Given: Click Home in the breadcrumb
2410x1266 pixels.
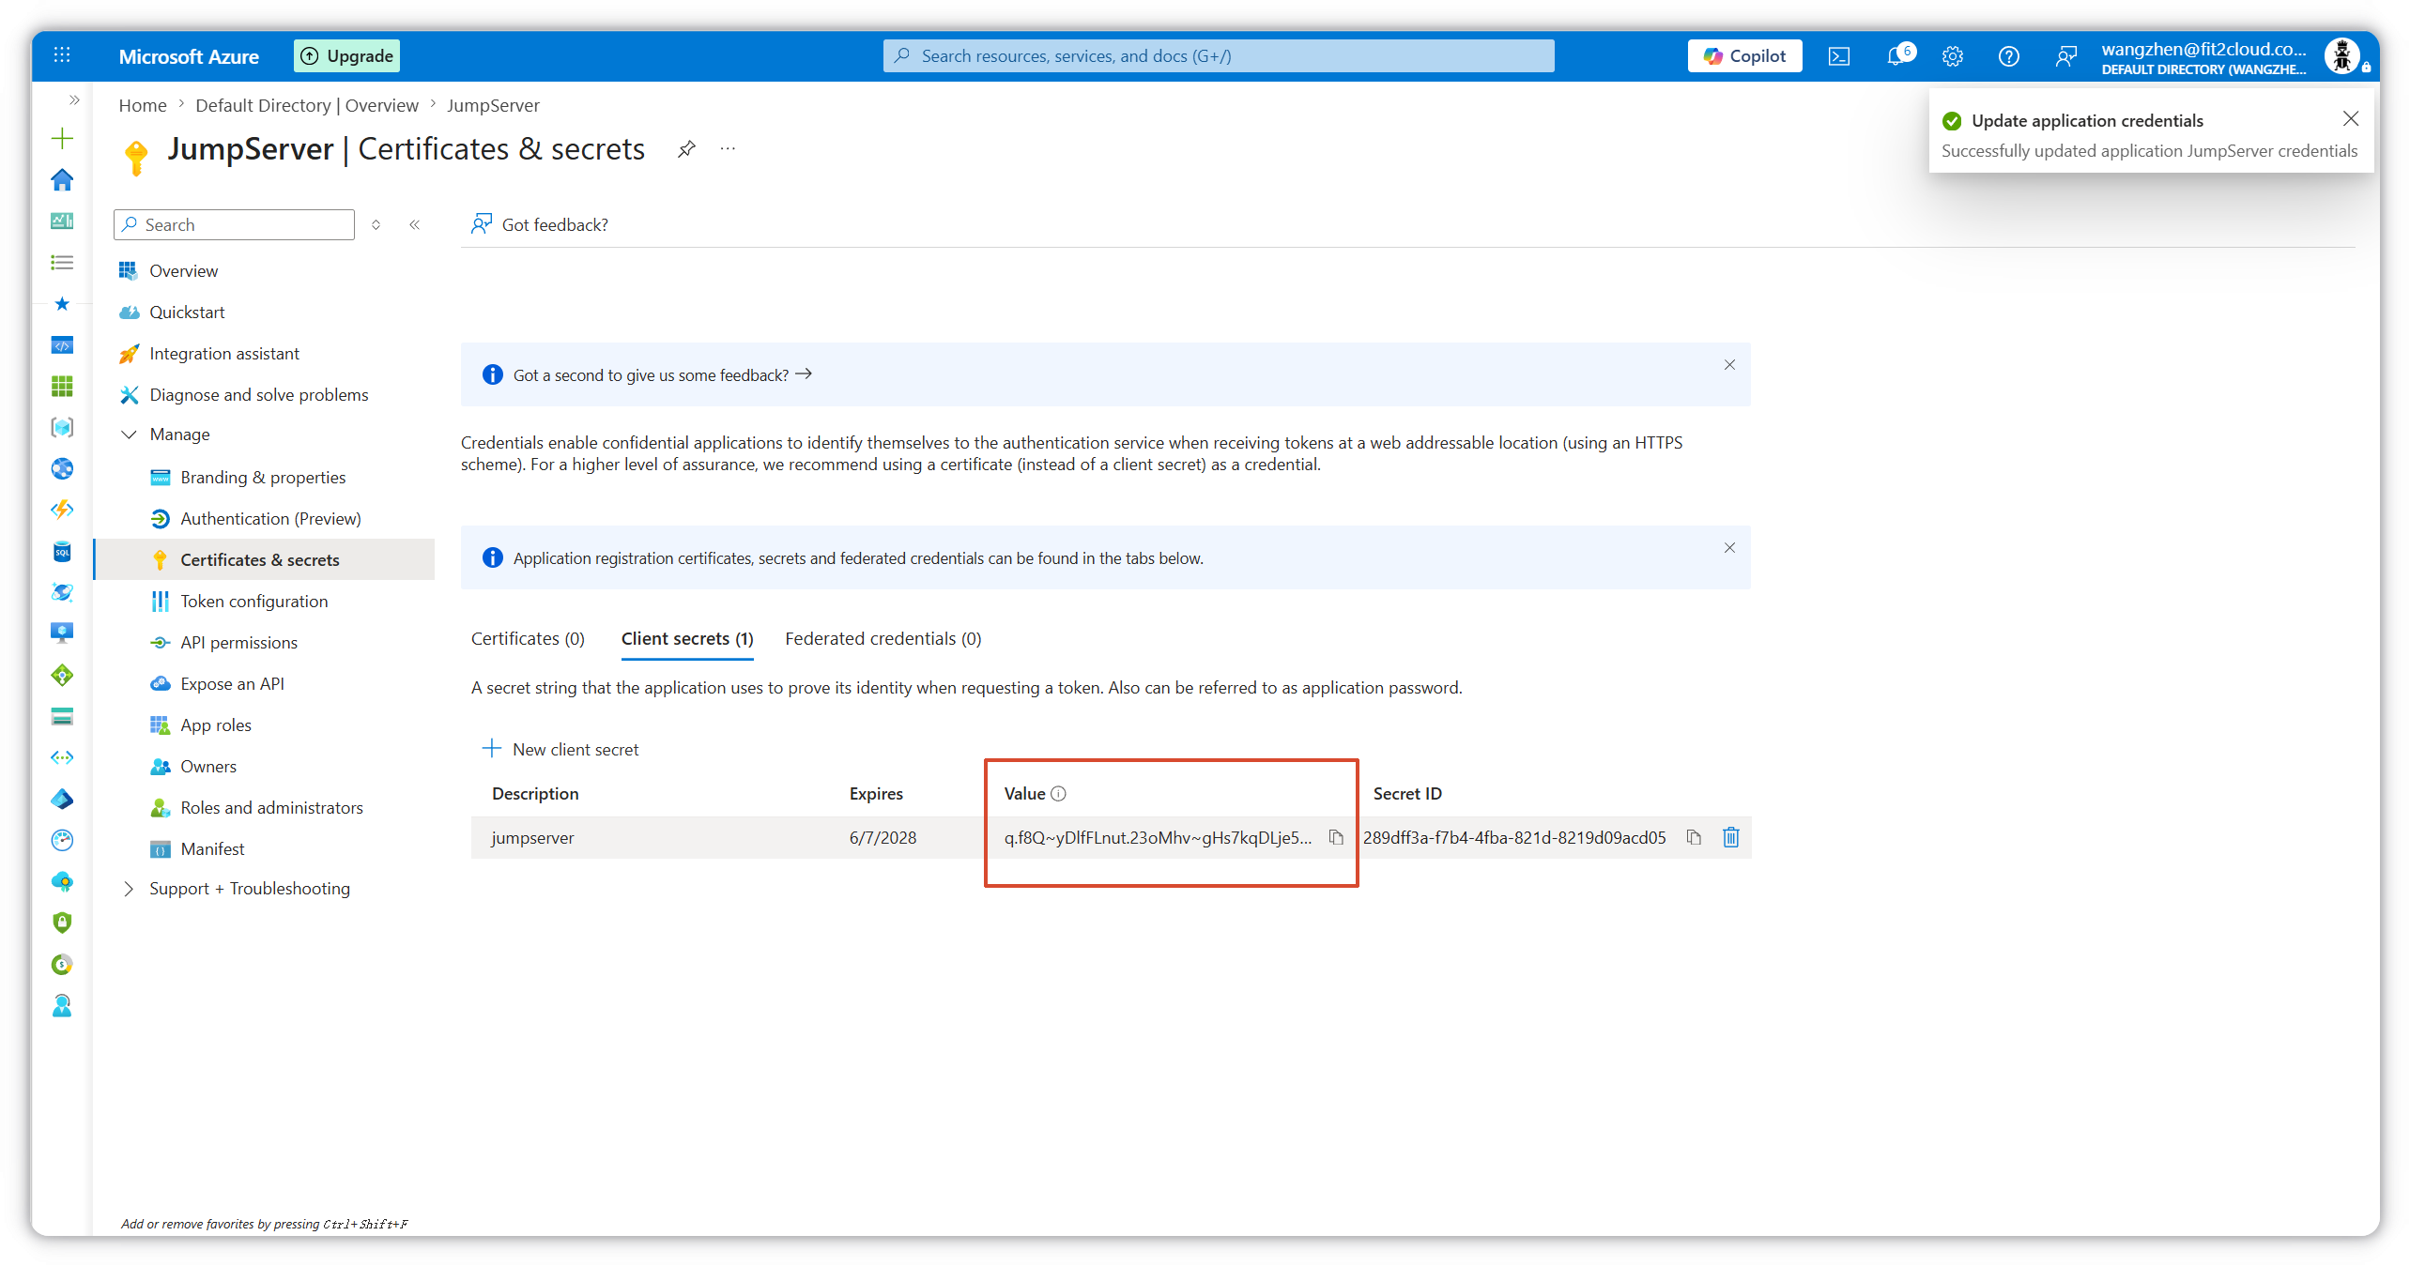Looking at the screenshot, I should click(143, 106).
